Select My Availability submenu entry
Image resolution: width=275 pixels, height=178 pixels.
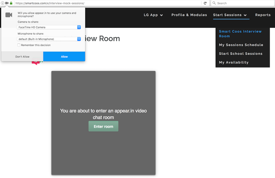coord(233,62)
